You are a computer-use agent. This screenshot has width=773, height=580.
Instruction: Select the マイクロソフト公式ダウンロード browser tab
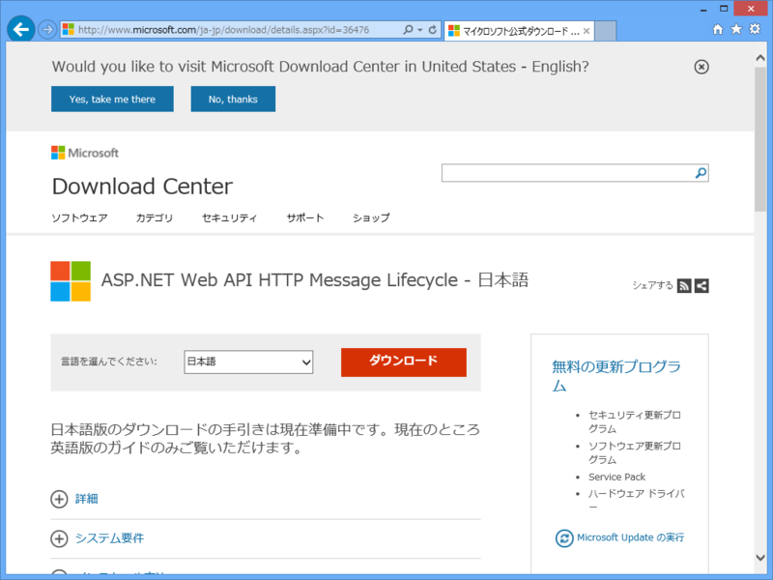point(519,31)
